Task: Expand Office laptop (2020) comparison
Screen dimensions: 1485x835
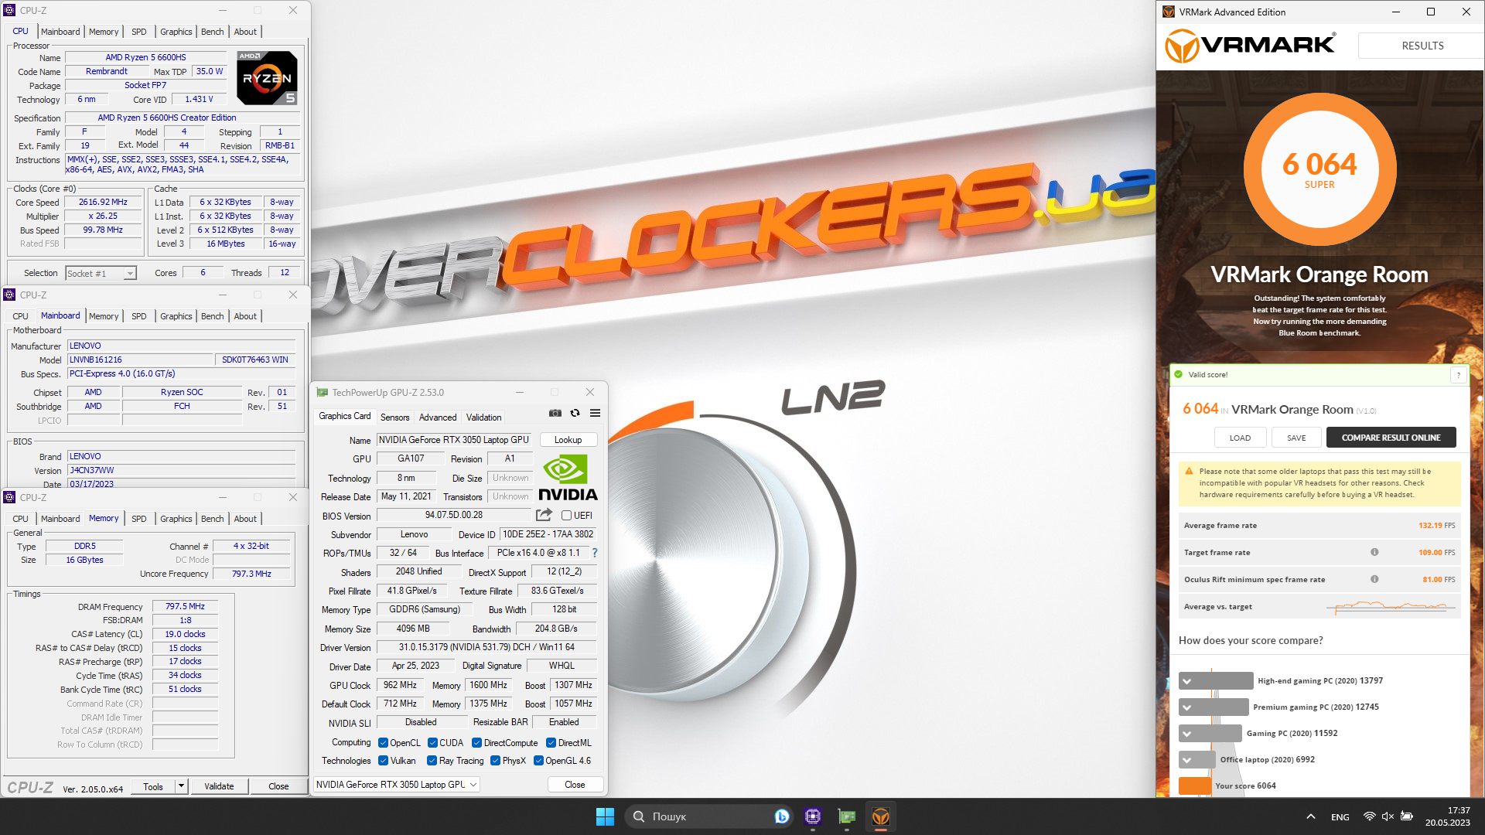Action: 1187,760
